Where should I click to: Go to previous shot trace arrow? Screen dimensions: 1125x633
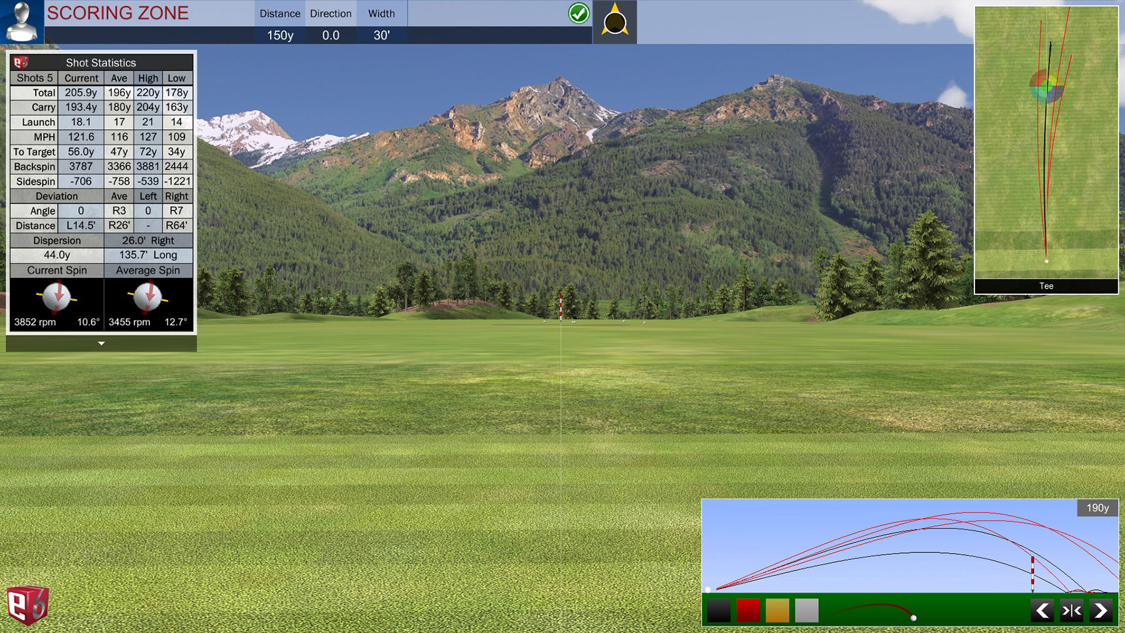click(x=1042, y=611)
